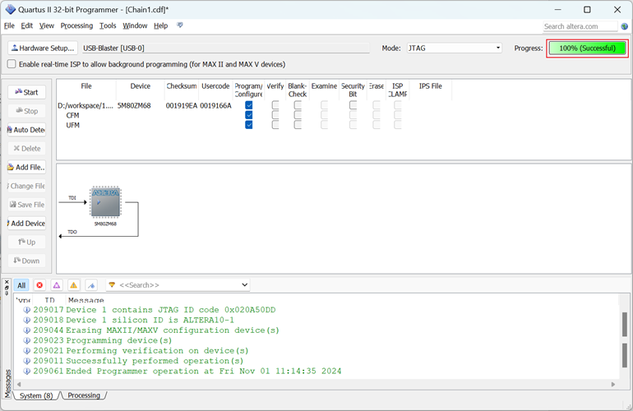633x411 pixels.
Task: Enable real-time ISP background programming checkbox
Action: [12, 64]
